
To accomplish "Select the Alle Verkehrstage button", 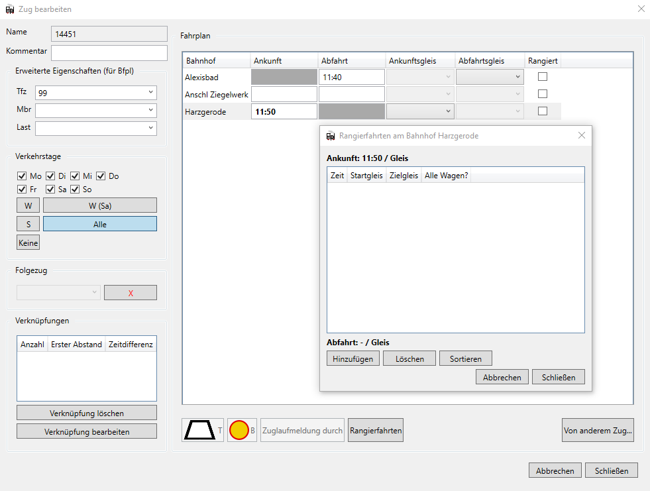I will coord(100,224).
